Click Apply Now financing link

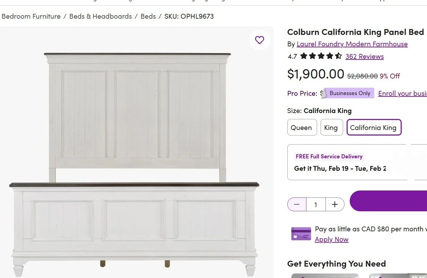point(331,239)
